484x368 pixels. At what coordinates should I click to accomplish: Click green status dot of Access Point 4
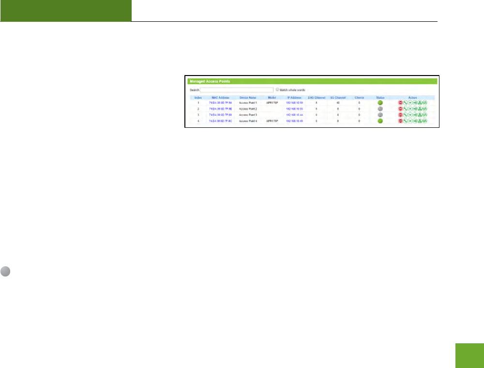380,121
